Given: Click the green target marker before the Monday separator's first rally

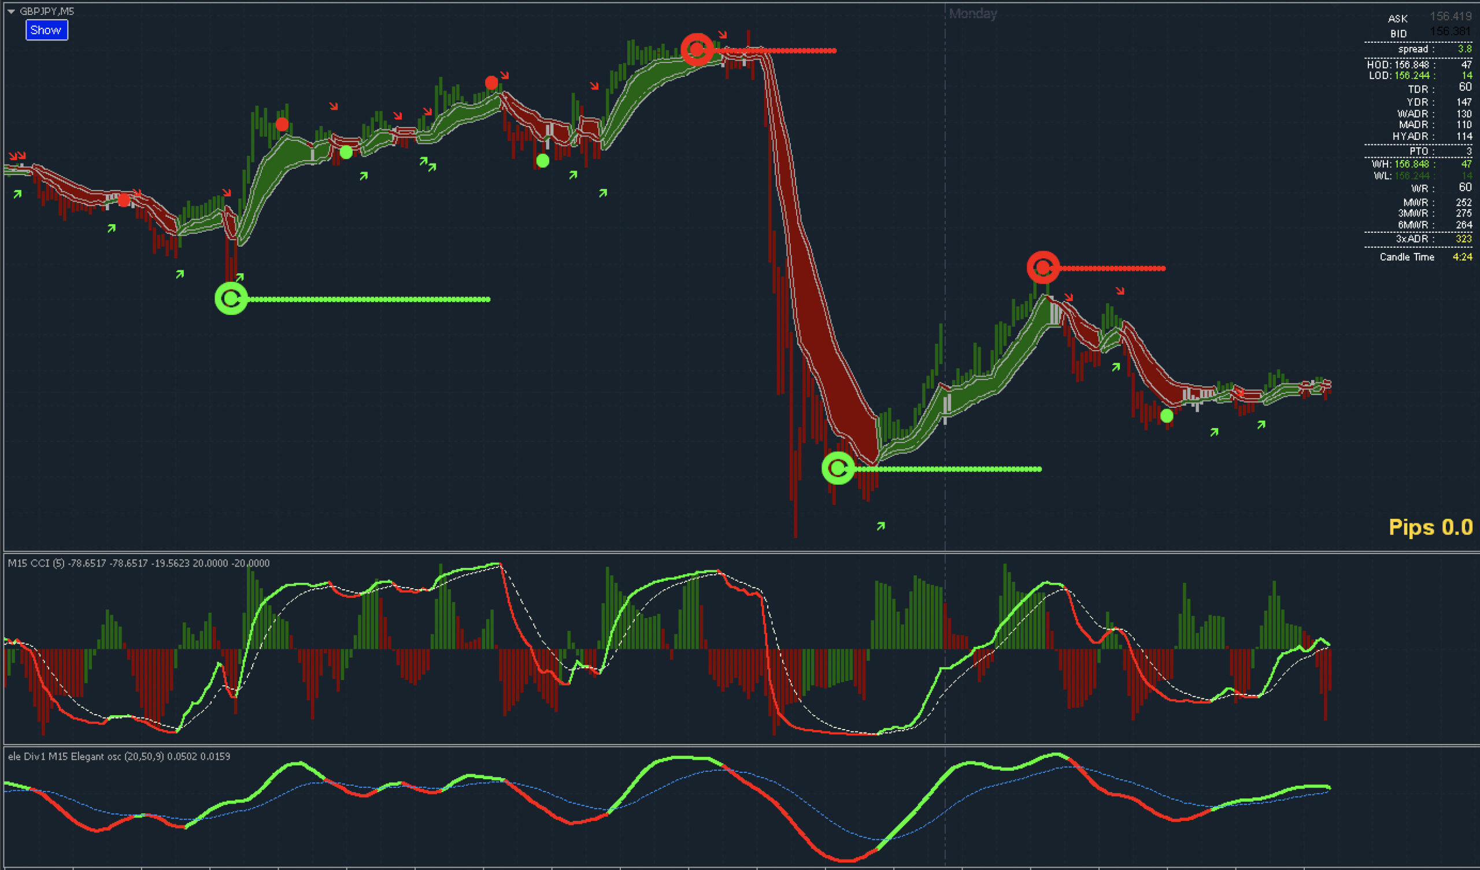Looking at the screenshot, I should click(x=231, y=299).
